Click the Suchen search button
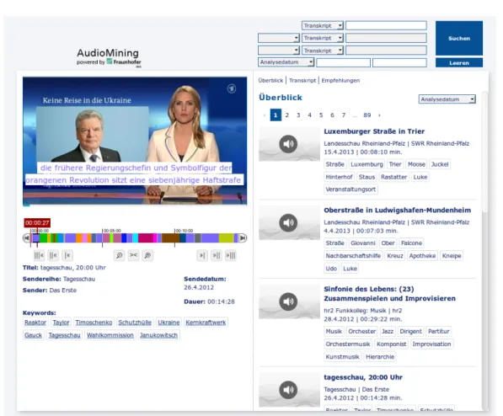This screenshot has height=416, width=503. [x=459, y=38]
